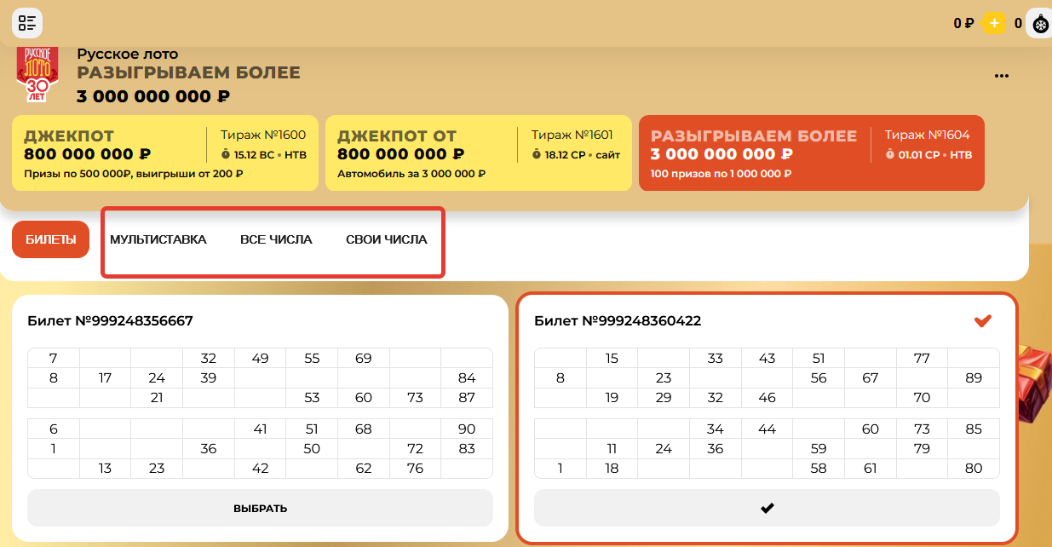Viewport: 1052px width, 547px height.
Task: Choose the Тираж №1601 draw card
Action: [478, 153]
